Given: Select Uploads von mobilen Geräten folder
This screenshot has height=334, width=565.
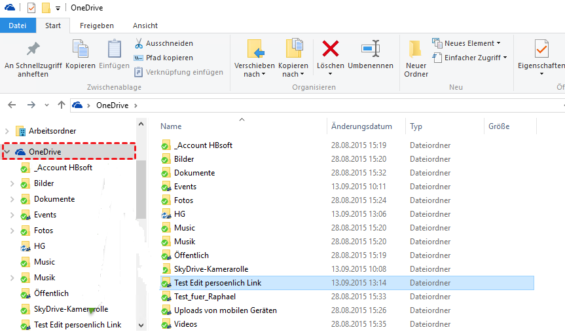Looking at the screenshot, I should tap(226, 310).
